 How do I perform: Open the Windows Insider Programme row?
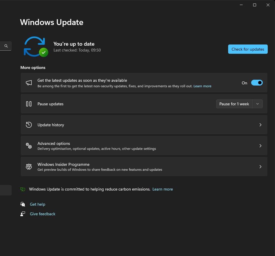(x=144, y=167)
